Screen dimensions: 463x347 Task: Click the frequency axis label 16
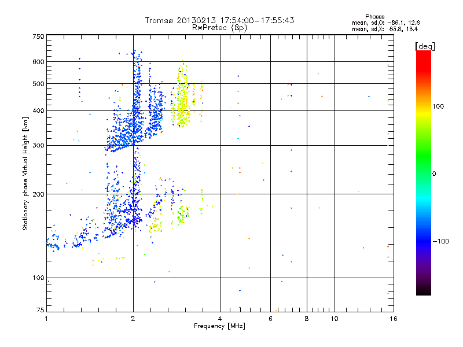[x=394, y=319]
